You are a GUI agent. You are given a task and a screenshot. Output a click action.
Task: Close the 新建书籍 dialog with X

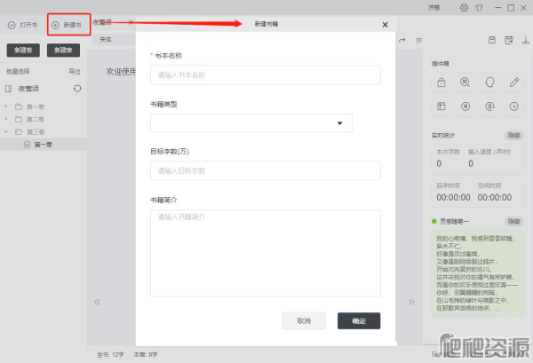tap(386, 25)
